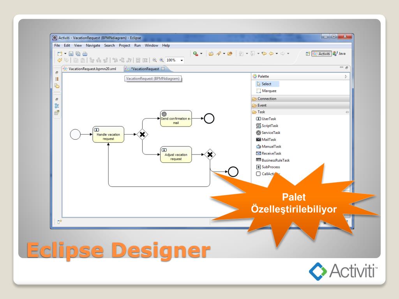
Task: Choose the Marquee tool in Palette
Action: [267, 91]
